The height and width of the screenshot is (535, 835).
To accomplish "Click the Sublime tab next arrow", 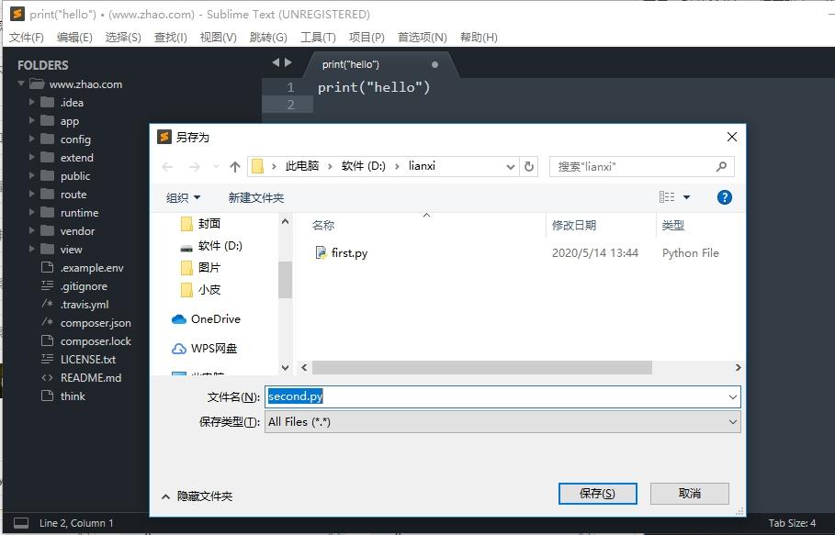I will point(288,62).
